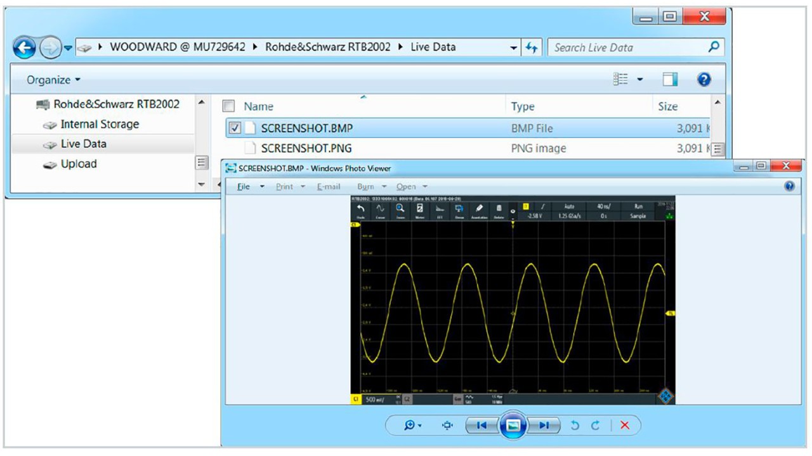Open Photo Viewer Burn menu
This screenshot has height=456, width=812.
click(x=371, y=186)
